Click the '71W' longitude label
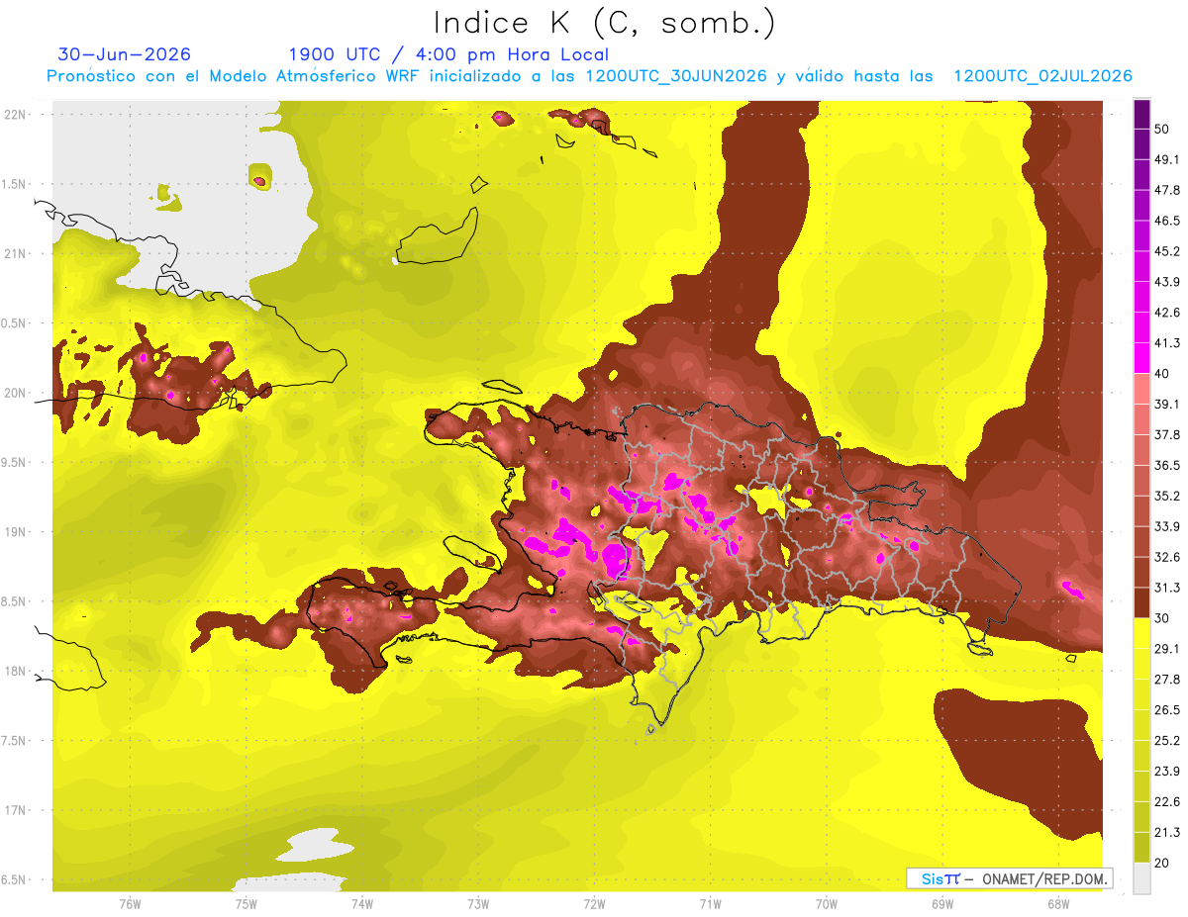 coord(710,904)
